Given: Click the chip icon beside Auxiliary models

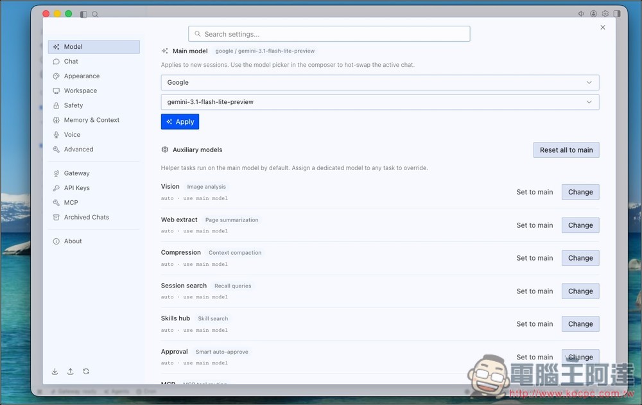Looking at the screenshot, I should 164,150.
